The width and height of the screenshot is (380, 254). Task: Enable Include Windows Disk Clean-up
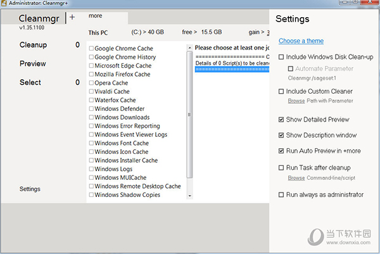281,57
